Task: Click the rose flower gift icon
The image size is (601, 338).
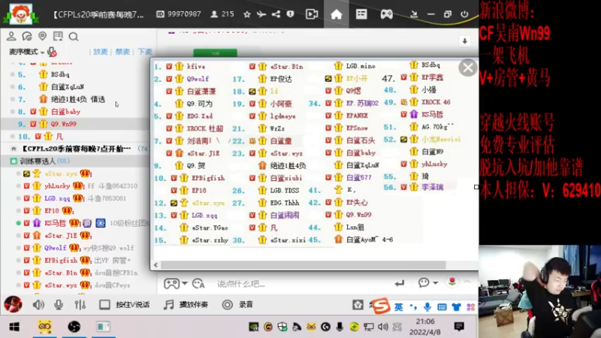Action: click(x=452, y=282)
